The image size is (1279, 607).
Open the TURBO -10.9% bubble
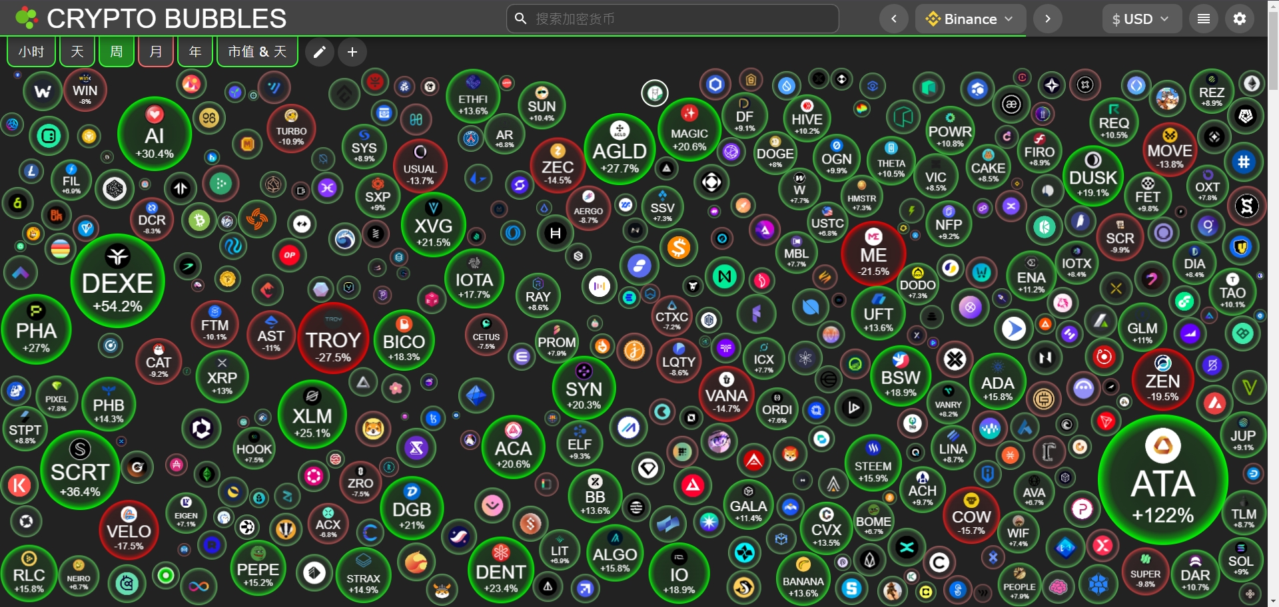pyautogui.click(x=291, y=129)
